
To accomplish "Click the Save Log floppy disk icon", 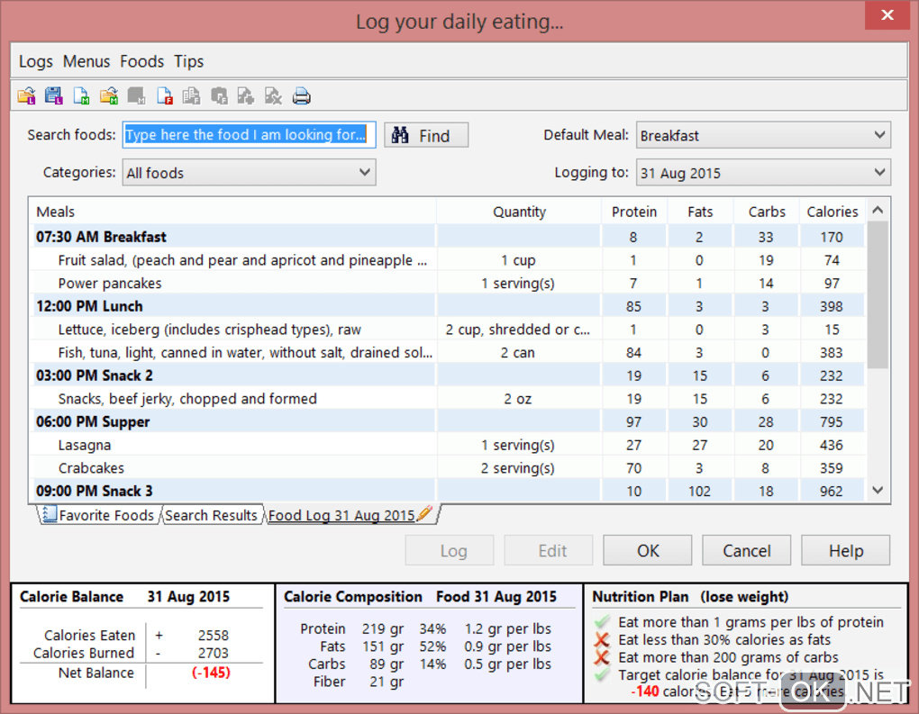I will 53,95.
